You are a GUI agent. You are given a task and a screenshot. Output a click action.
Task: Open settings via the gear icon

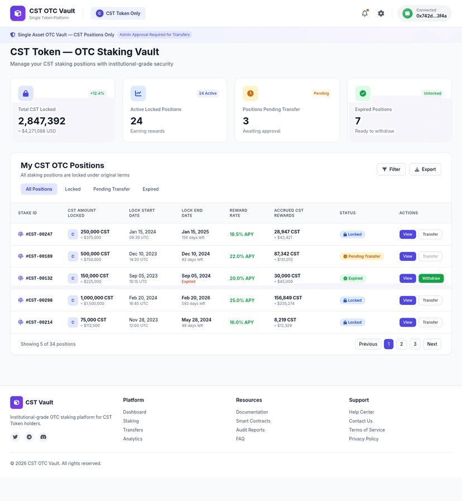(381, 12)
